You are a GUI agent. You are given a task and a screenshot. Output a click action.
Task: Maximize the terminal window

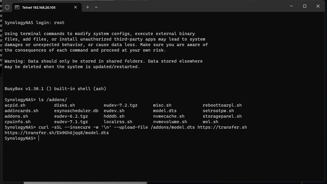click(x=305, y=6)
